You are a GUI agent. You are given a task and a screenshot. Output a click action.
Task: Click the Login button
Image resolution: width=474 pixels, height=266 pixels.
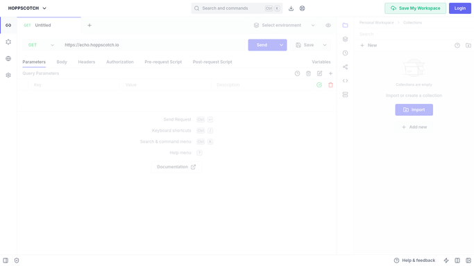pos(460,8)
